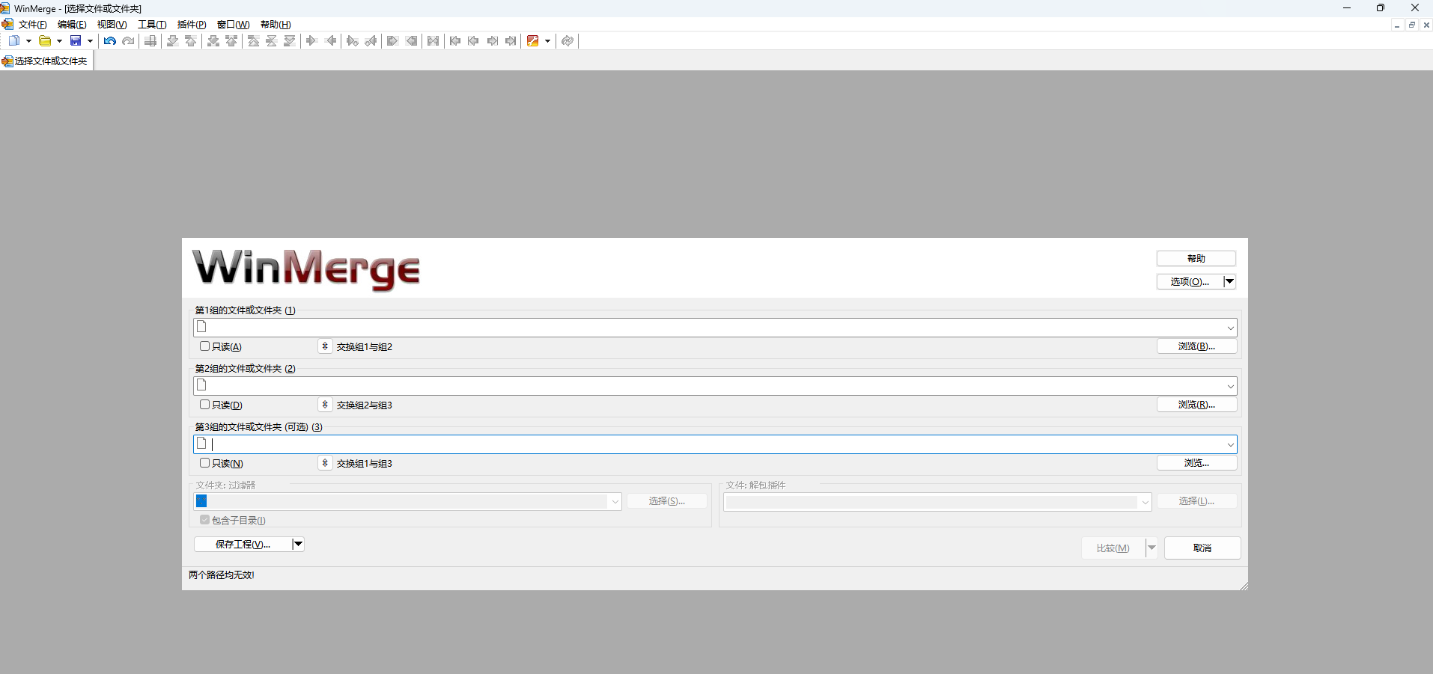Focus the 第1组的文件或文件夹 path field
This screenshot has height=674, width=1433.
click(x=715, y=328)
